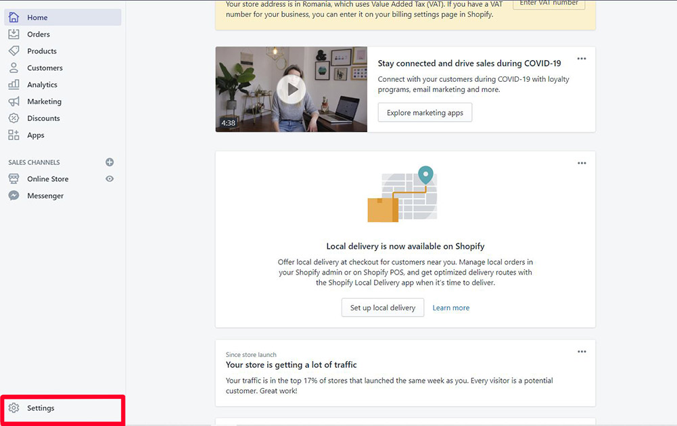Screen dimensions: 677x426
Task: Click the 'Since store launch' text
Action: tap(251, 355)
